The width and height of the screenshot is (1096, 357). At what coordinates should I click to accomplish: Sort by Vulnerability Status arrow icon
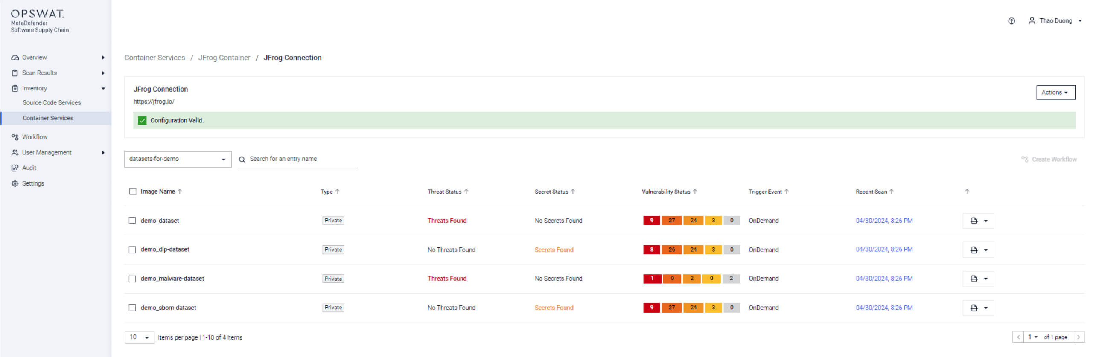(x=695, y=192)
